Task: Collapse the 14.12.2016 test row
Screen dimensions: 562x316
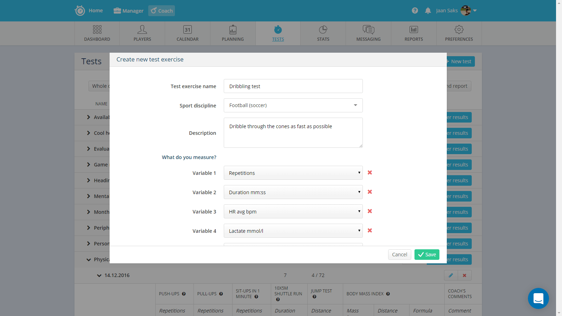Action: click(x=99, y=276)
